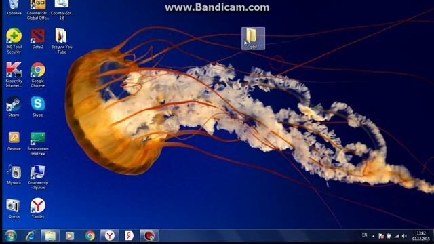
Task: Open the clock showing 13:42
Action: [421, 236]
